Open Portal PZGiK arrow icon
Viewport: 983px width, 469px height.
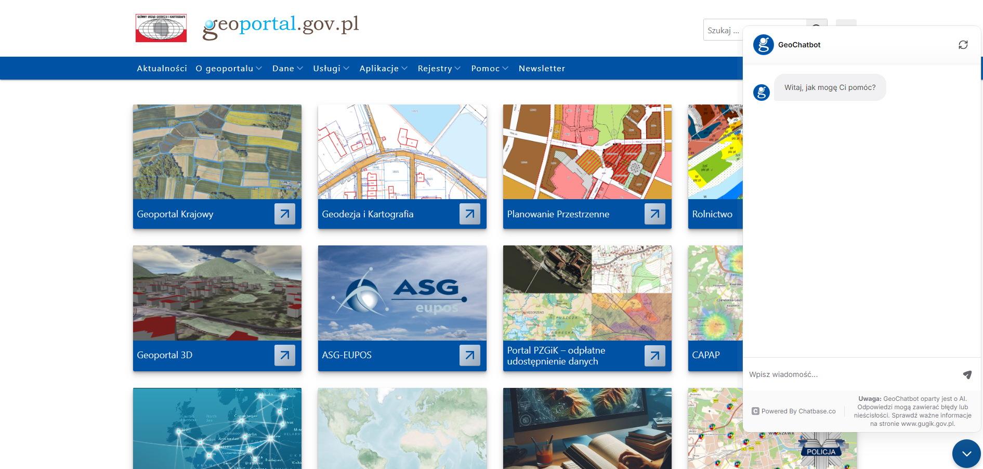654,356
